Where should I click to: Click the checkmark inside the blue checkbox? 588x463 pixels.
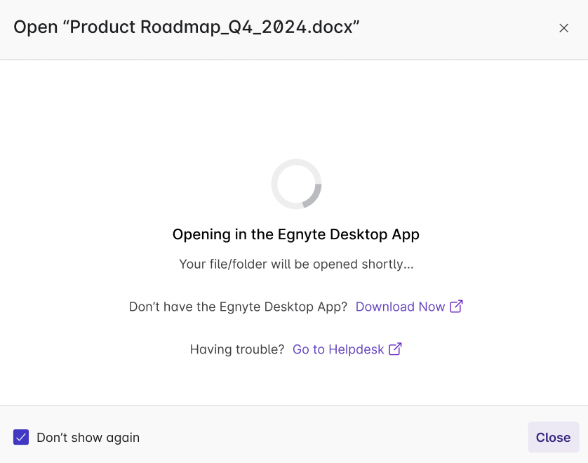20,437
